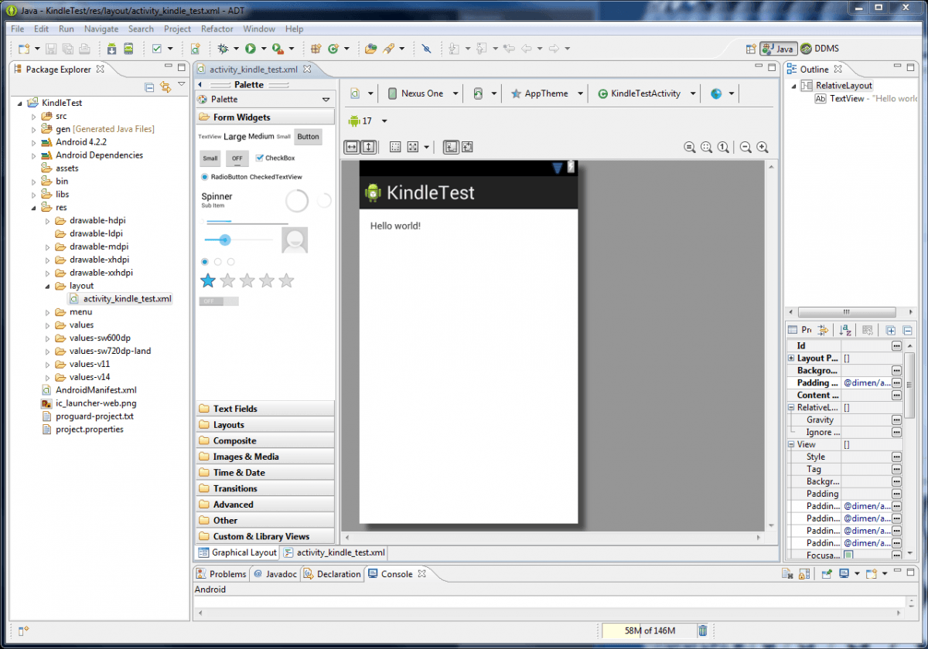Run garbage collector trash icon
The width and height of the screenshot is (928, 649).
[702, 630]
